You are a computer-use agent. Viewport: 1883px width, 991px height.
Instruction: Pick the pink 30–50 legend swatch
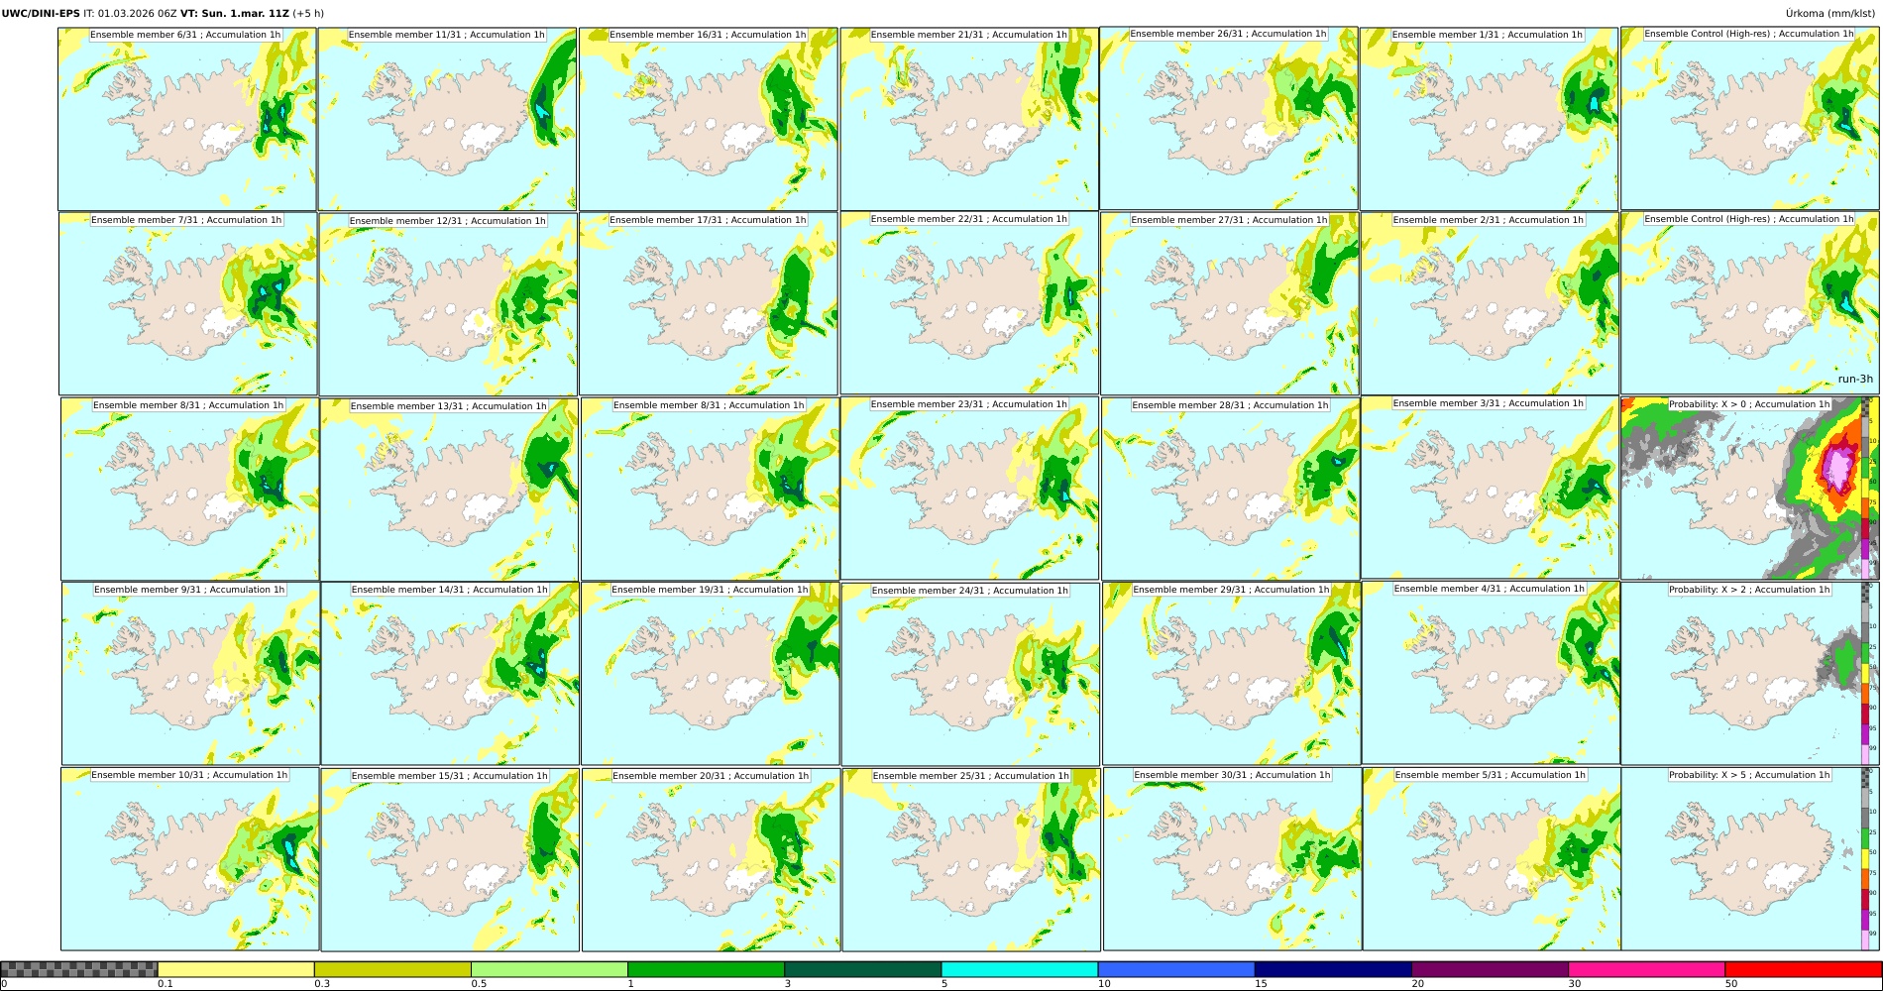coord(1646,969)
